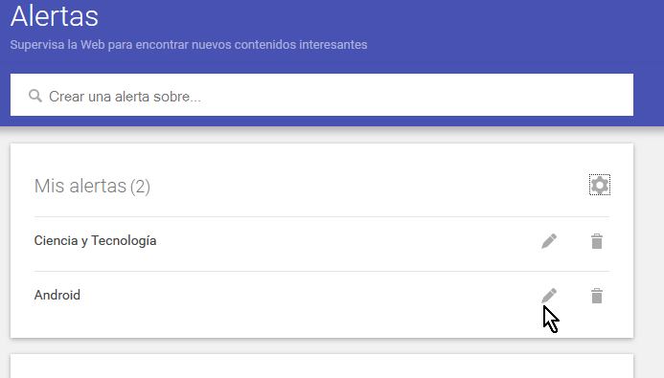Click the 'Mis alertas' heading
Image resolution: width=664 pixels, height=378 pixels.
[80, 186]
